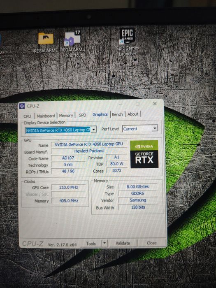Open the SPD tab
The width and height of the screenshot is (216, 288).
(x=82, y=115)
